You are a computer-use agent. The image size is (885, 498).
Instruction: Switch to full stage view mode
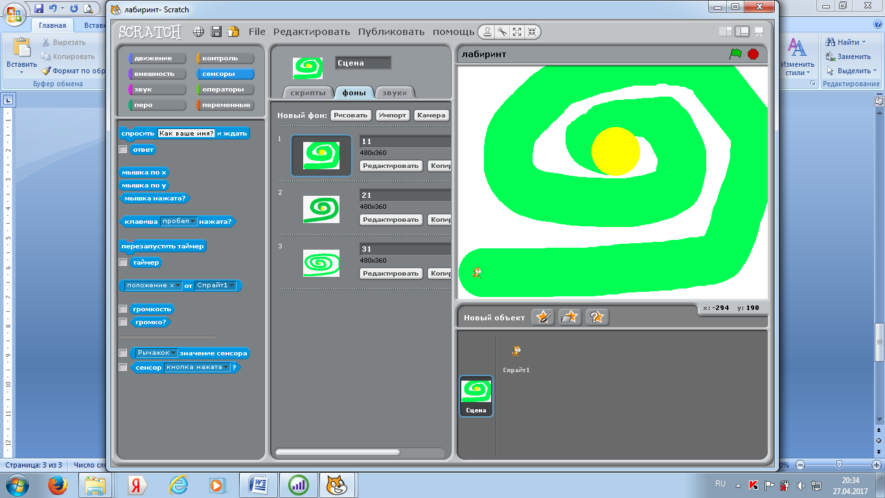742,31
